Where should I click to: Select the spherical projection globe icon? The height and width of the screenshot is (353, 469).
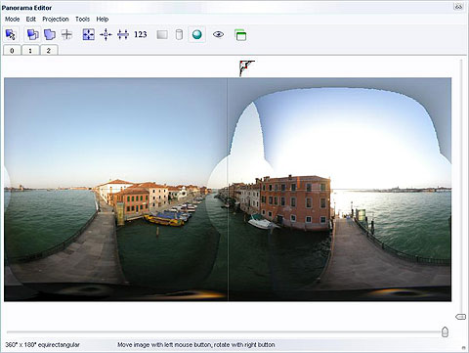[x=197, y=34]
